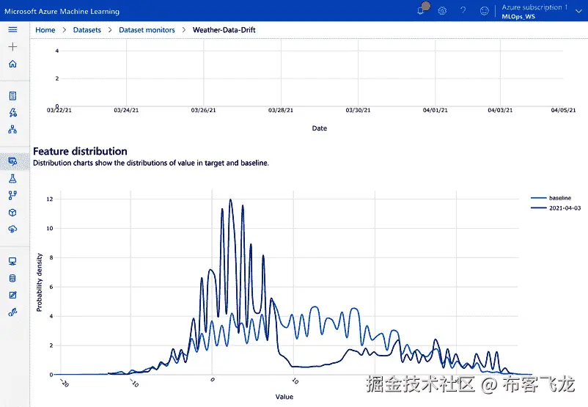Open settings gear in header

(x=443, y=10)
